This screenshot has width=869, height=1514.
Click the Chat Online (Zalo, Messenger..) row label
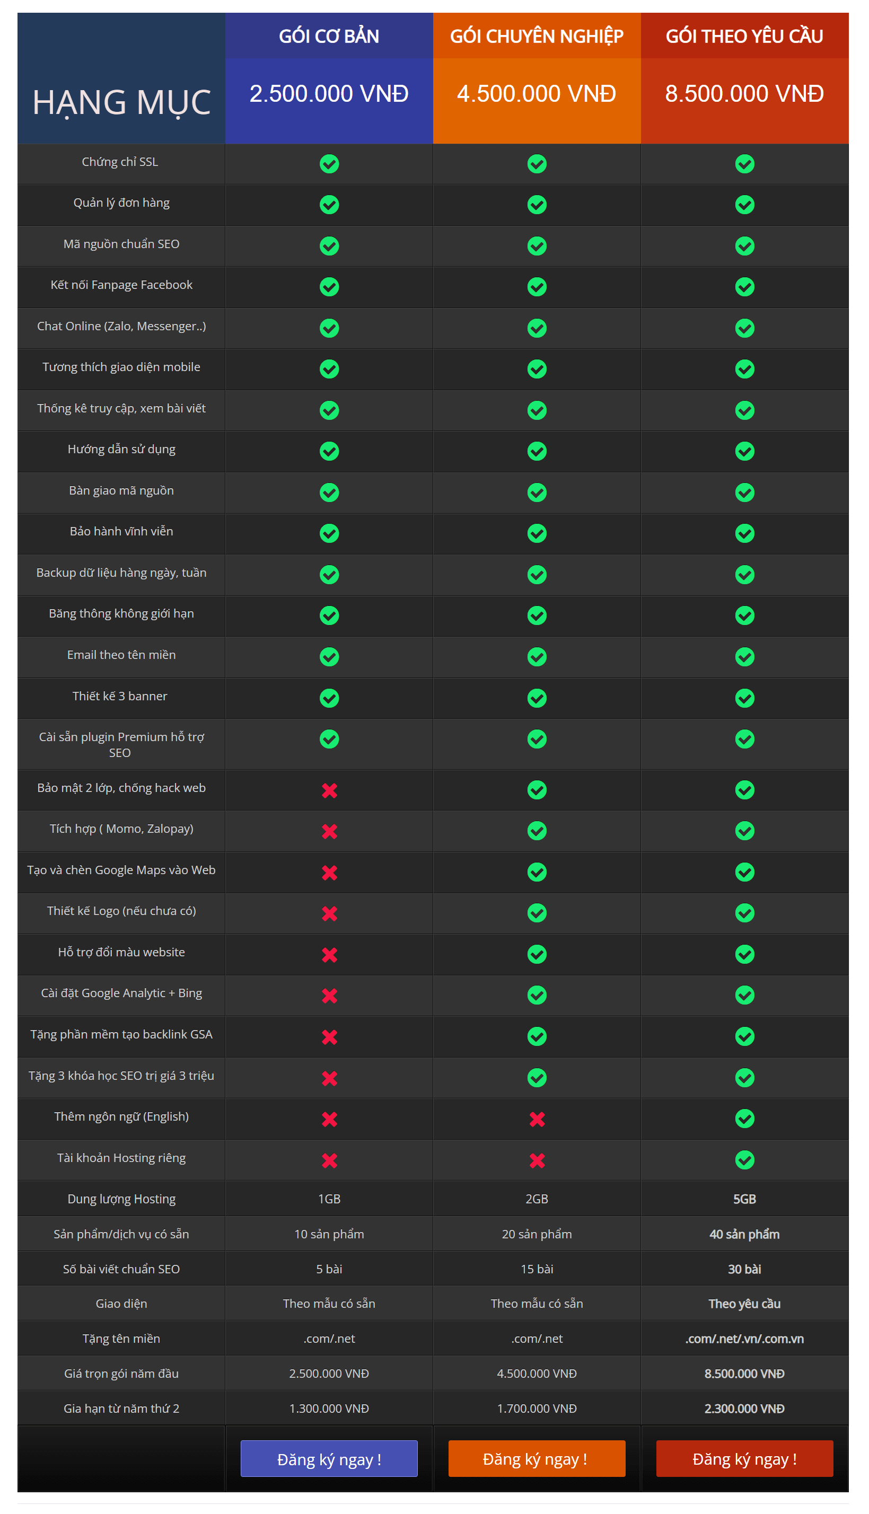pyautogui.click(x=121, y=326)
